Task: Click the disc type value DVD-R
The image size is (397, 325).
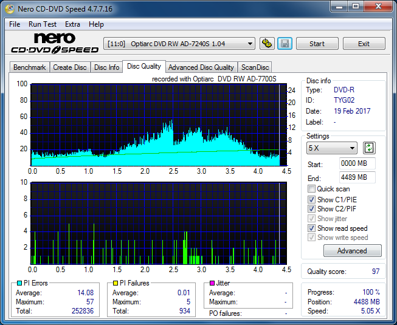Action: pyautogui.click(x=344, y=90)
